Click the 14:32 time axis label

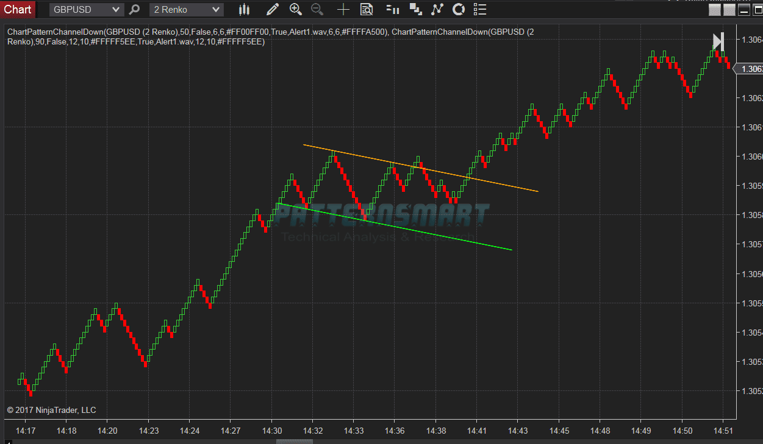(x=312, y=431)
